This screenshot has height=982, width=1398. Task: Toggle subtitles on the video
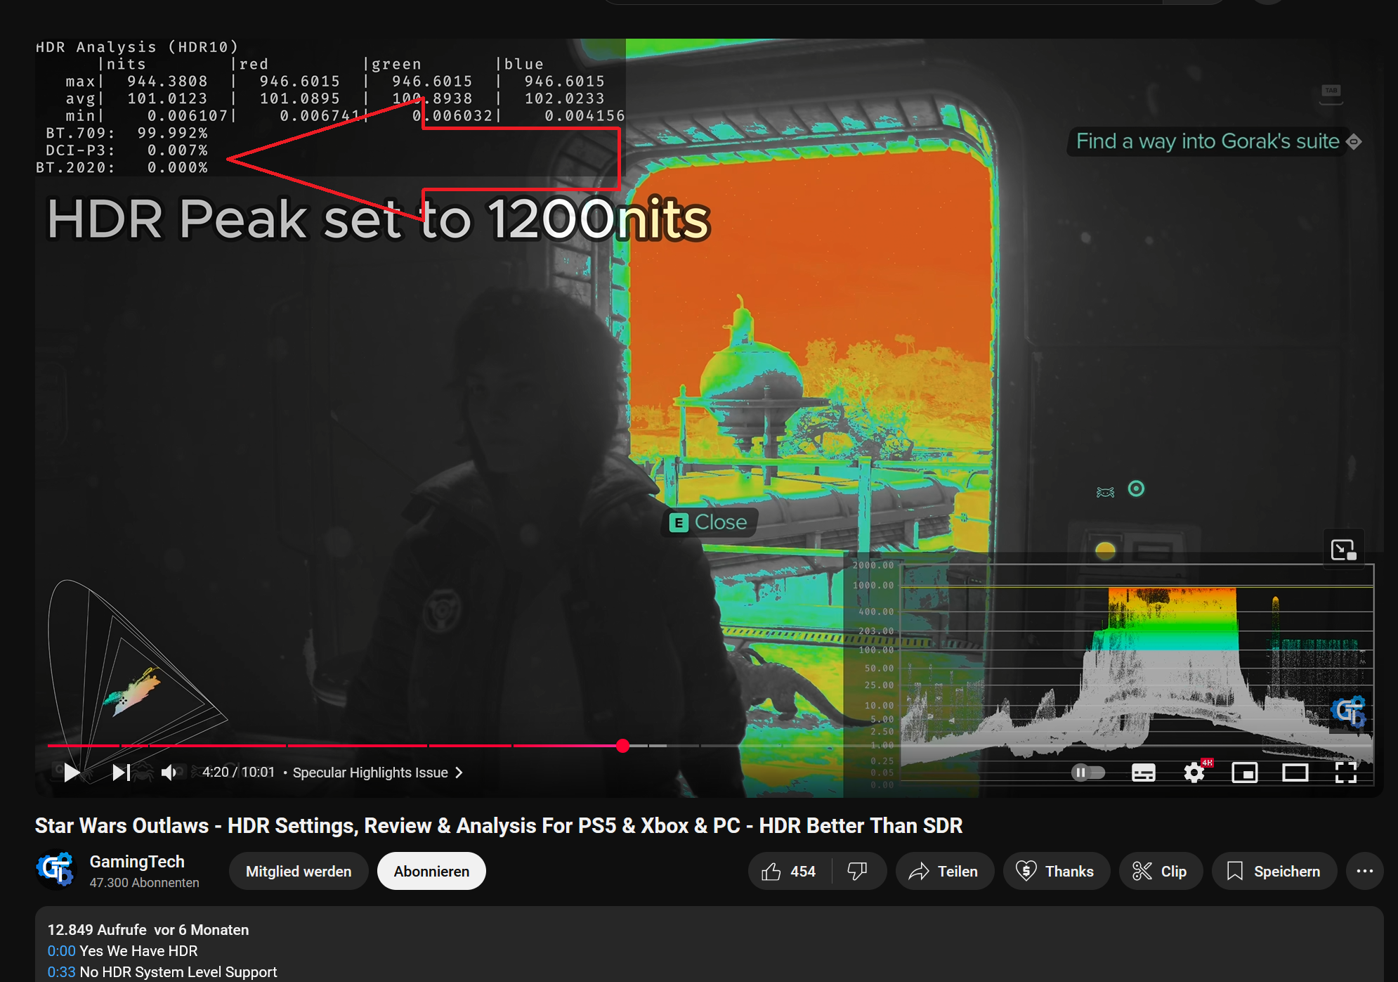tap(1143, 773)
